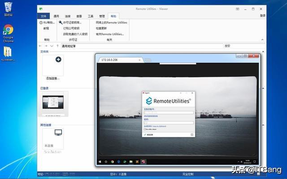Click the remote session top toolbar handle
This screenshot has height=179, width=287.
(178, 64)
